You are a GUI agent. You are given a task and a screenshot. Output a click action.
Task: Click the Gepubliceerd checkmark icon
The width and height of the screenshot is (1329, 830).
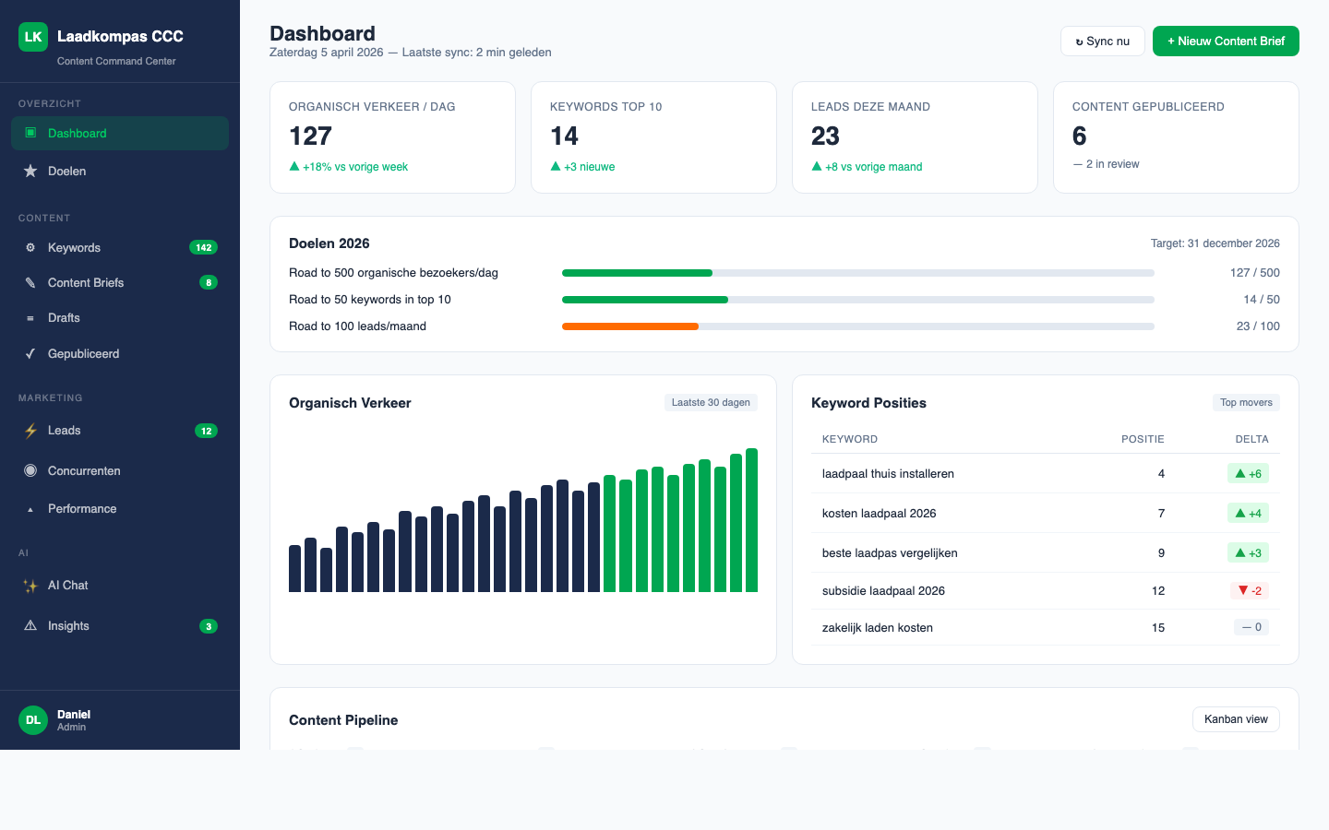pos(30,353)
